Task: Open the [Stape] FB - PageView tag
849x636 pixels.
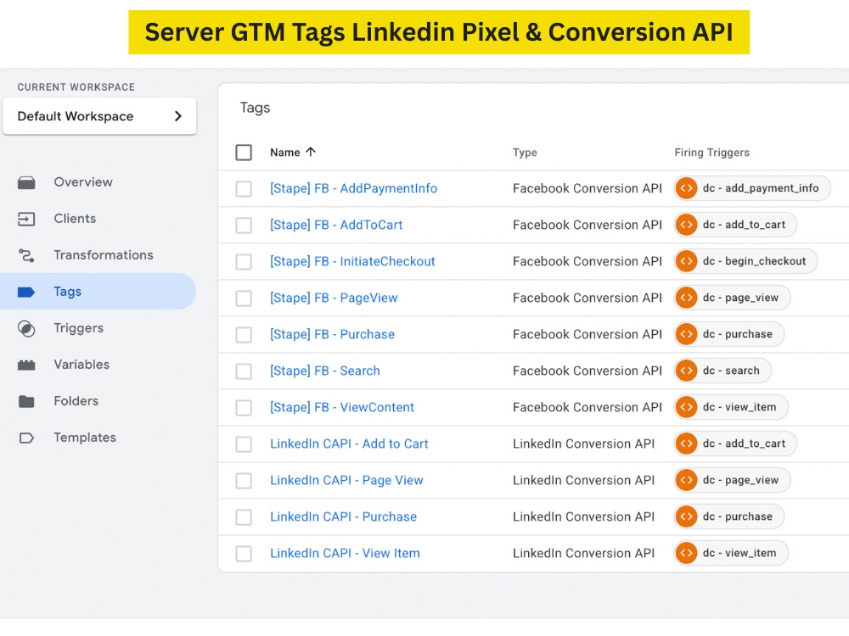Action: (x=334, y=298)
